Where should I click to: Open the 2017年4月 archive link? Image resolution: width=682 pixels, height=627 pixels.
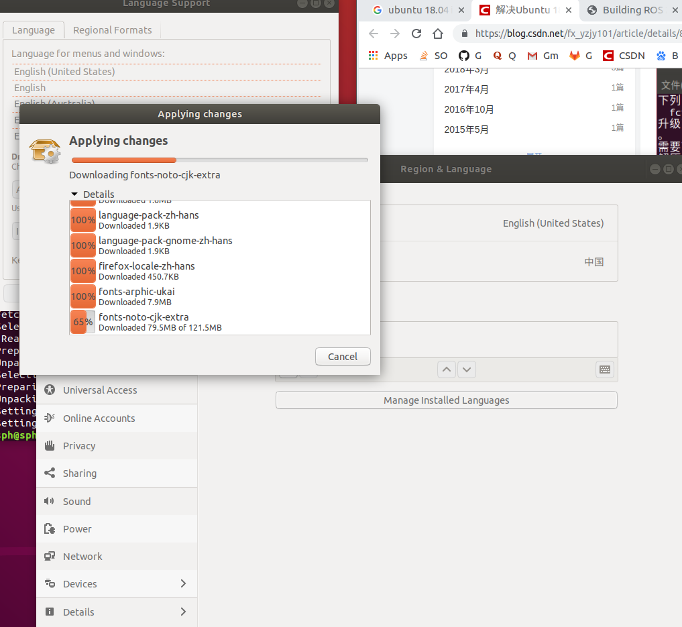tap(466, 89)
